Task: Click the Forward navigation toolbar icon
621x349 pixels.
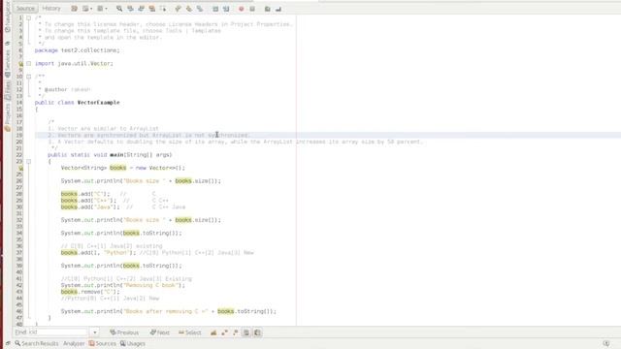Action: coord(100,9)
